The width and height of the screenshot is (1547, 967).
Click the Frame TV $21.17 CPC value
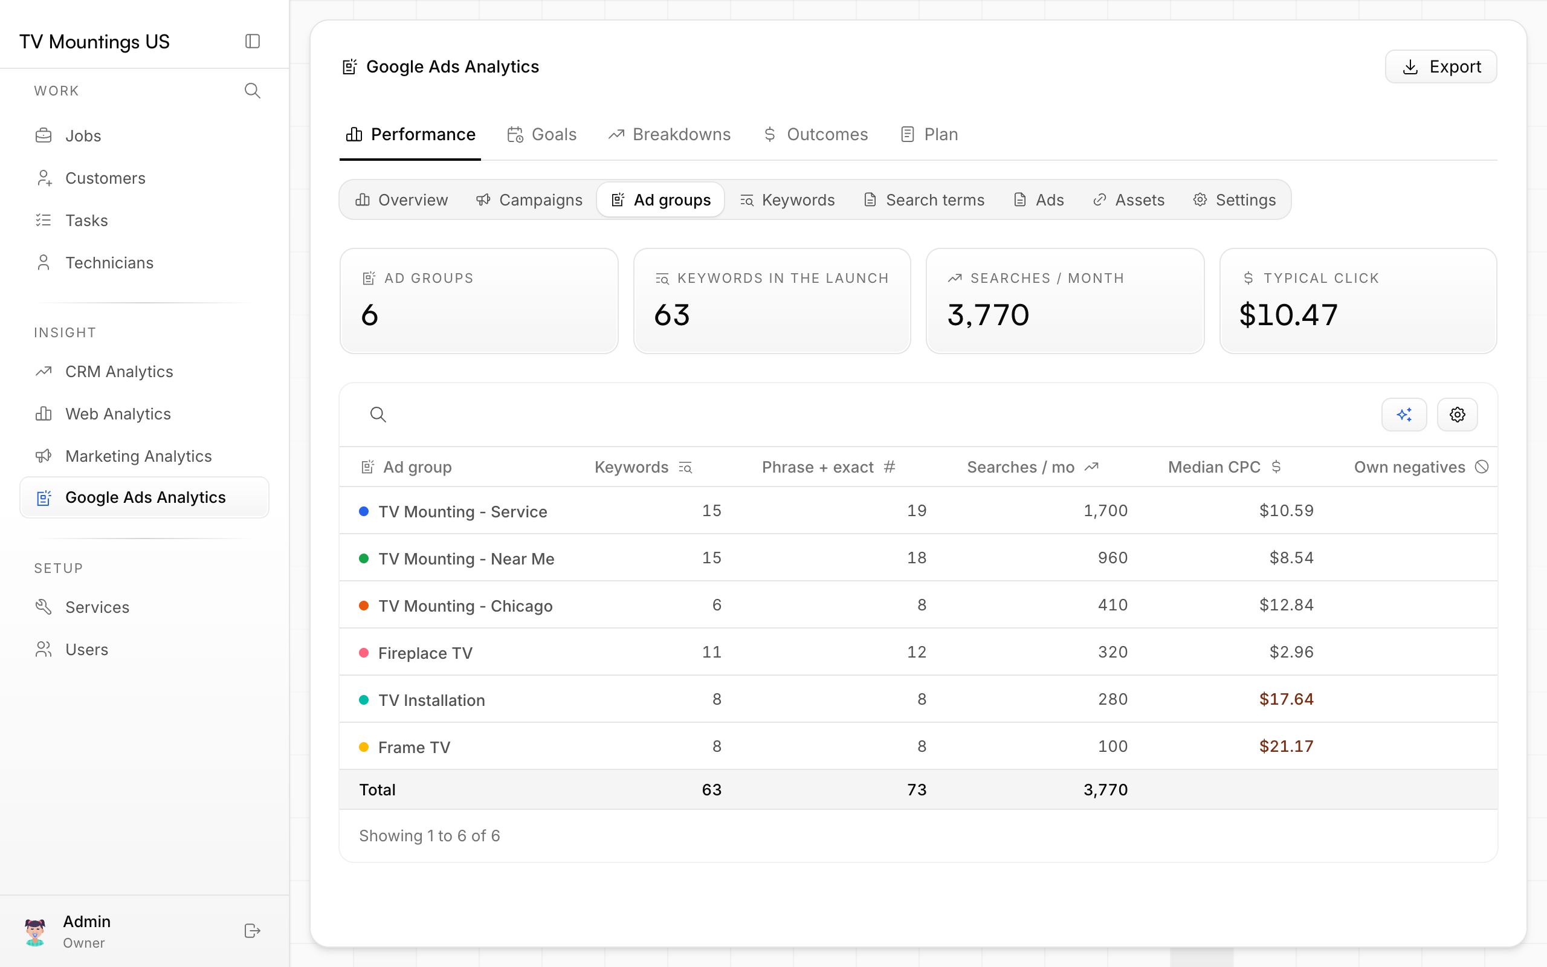[x=1286, y=746]
